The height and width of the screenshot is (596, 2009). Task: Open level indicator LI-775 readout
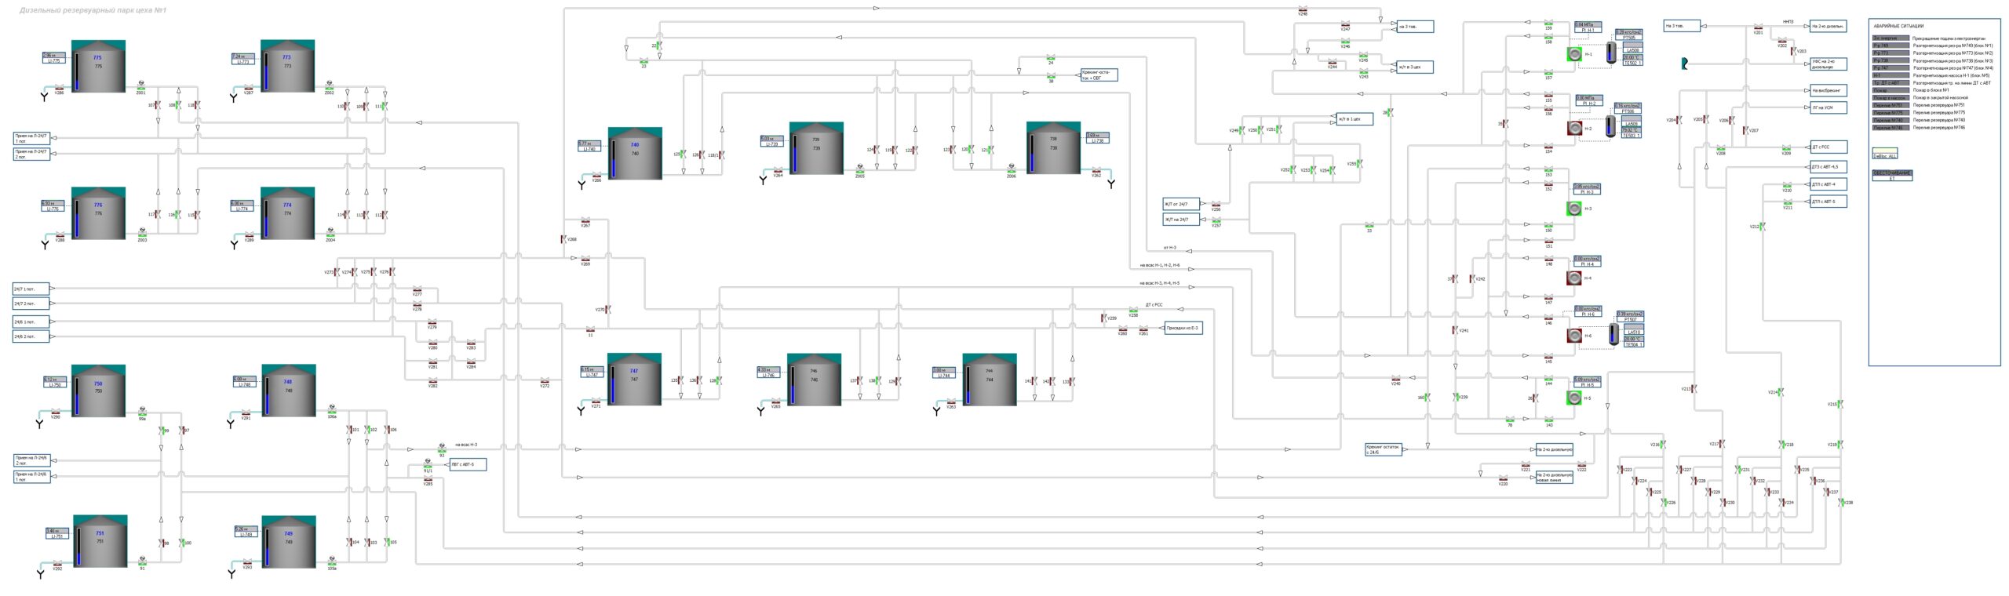53,58
